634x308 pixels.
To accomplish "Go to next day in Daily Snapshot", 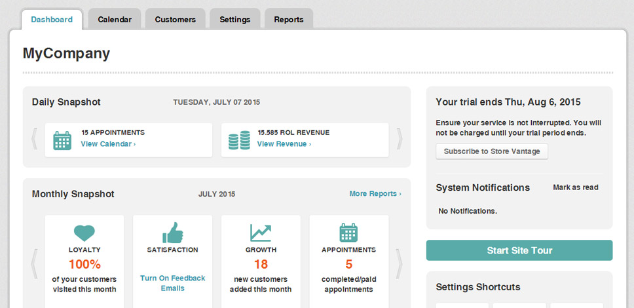I will (x=400, y=139).
